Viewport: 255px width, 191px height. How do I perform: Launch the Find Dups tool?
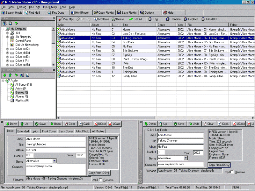pos(58,12)
